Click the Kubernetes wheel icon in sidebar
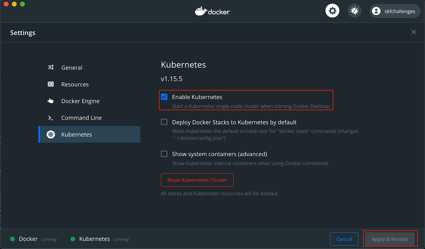The width and height of the screenshot is (425, 249). click(51, 134)
